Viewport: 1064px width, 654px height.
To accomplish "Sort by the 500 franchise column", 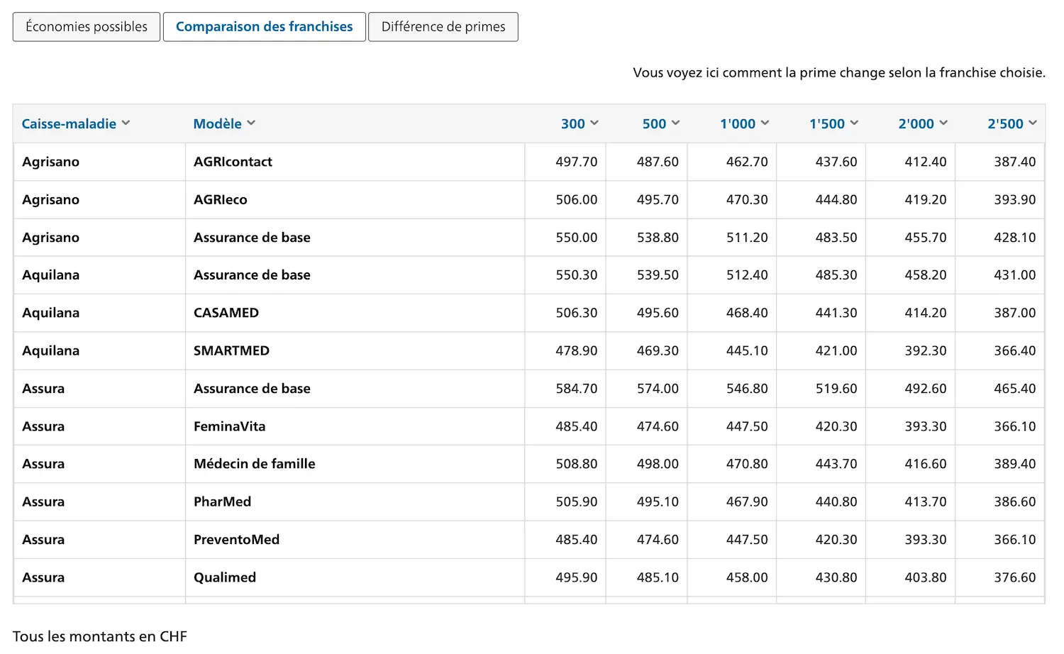I will [x=661, y=123].
